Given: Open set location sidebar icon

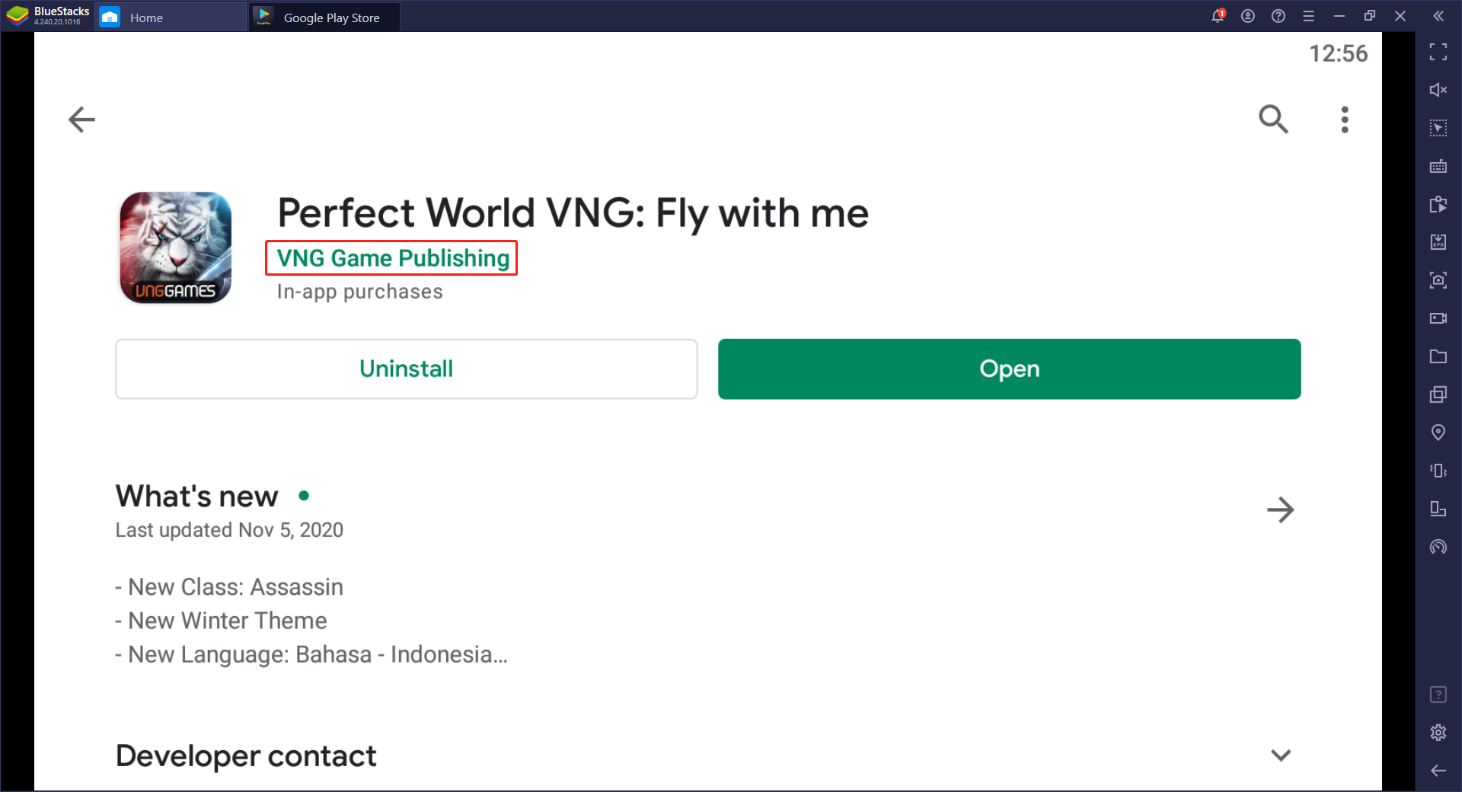Looking at the screenshot, I should (x=1438, y=433).
